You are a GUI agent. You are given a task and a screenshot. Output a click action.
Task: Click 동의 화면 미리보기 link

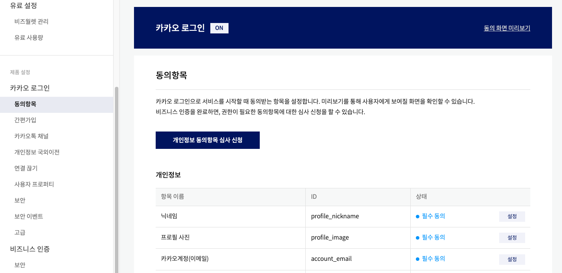(507, 28)
